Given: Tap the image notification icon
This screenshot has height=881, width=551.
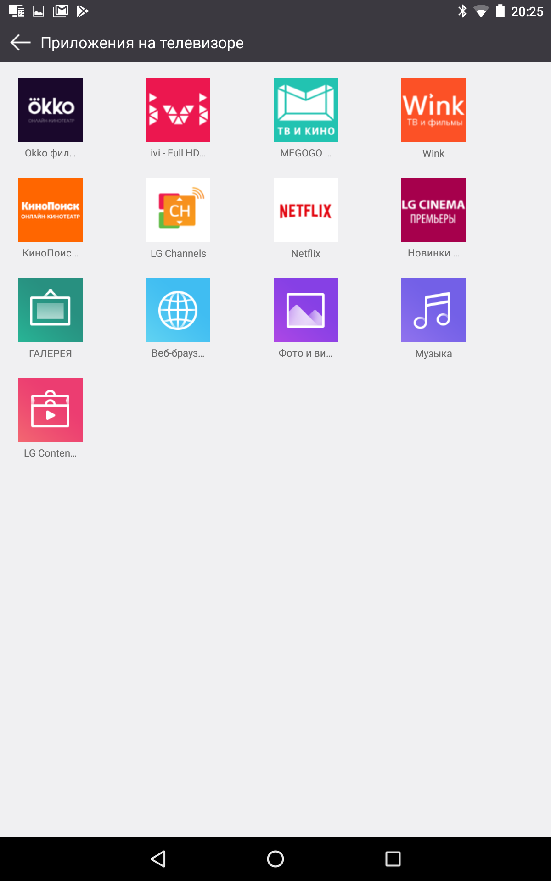Looking at the screenshot, I should click(x=39, y=11).
